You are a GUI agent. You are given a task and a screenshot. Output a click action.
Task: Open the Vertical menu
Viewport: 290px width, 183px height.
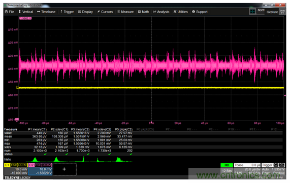click(25, 12)
